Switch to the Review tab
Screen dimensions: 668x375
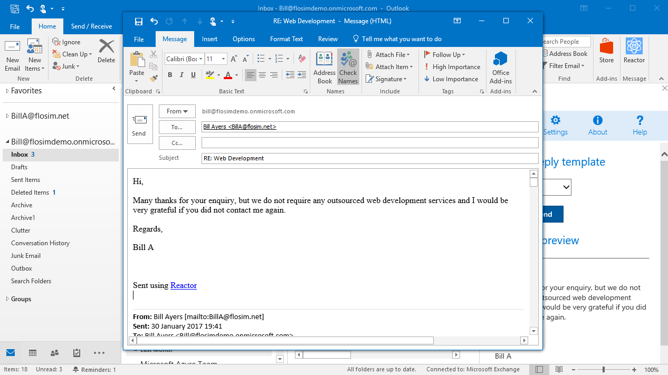328,39
